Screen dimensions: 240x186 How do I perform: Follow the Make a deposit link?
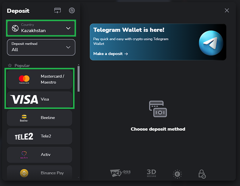coord(111,54)
